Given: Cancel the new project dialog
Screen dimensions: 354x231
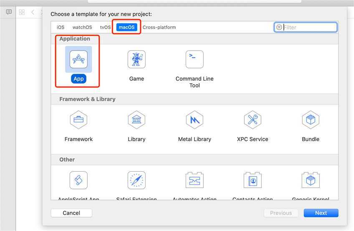Looking at the screenshot, I should (x=71, y=213).
